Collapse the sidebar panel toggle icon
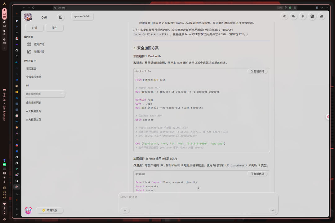The image size is (335, 223). [61, 17]
